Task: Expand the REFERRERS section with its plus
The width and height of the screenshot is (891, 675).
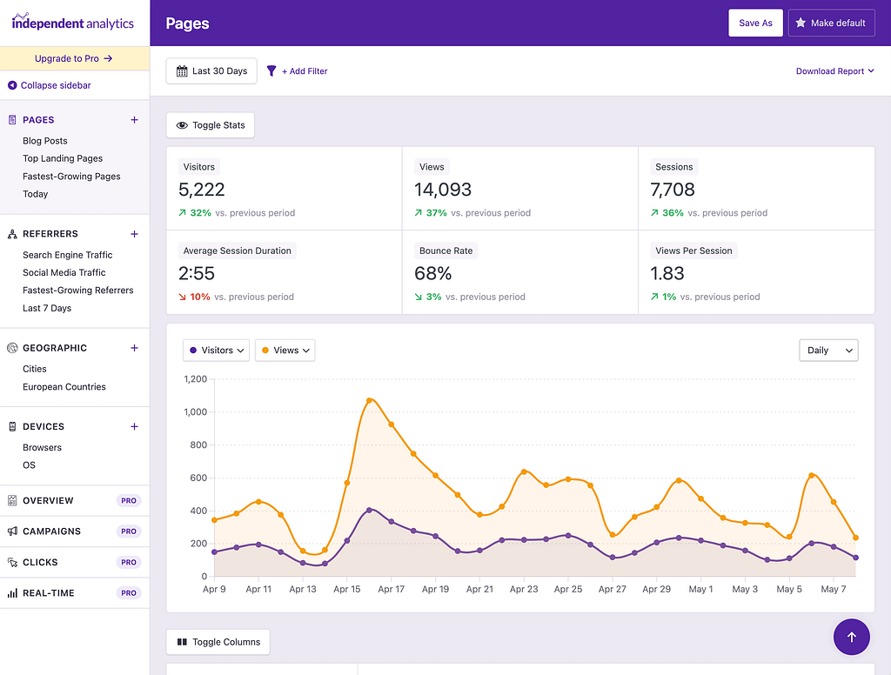Action: coord(134,234)
